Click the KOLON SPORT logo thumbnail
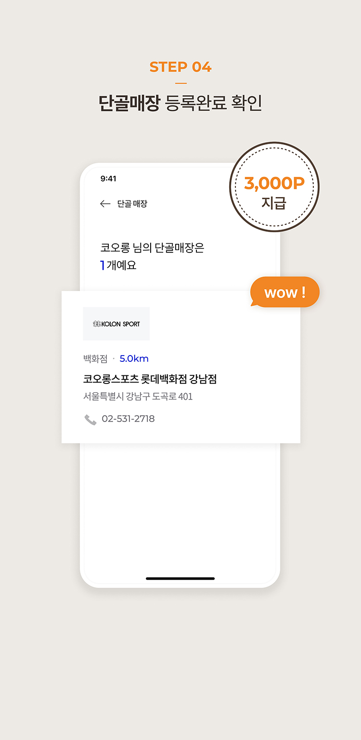Screen dimensions: 361x740 click(116, 324)
